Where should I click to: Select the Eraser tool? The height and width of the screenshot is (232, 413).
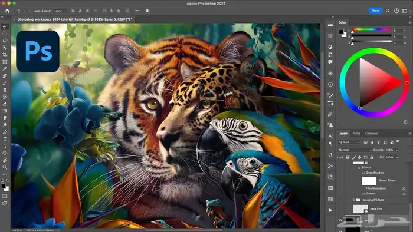tap(5, 104)
